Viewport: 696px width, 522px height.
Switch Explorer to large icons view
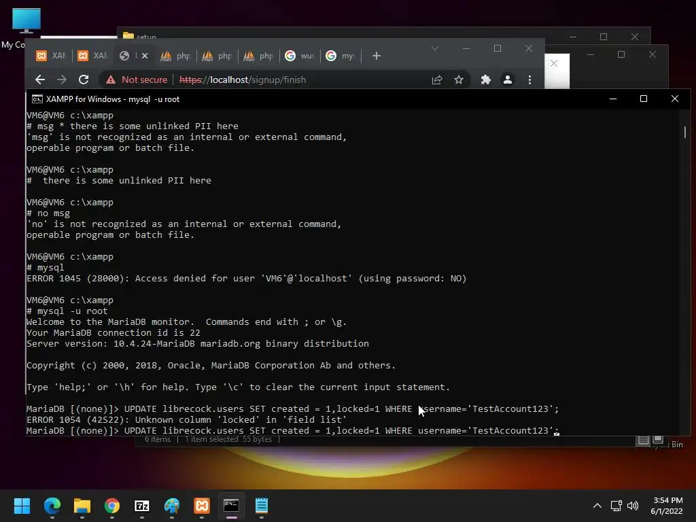pos(658,440)
